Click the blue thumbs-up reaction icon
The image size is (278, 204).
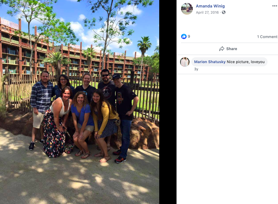pyautogui.click(x=184, y=36)
